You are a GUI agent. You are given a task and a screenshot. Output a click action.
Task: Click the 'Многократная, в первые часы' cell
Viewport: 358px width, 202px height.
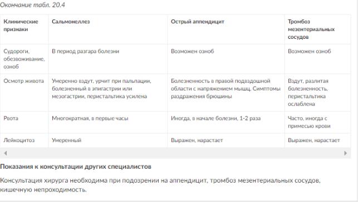(x=90, y=118)
